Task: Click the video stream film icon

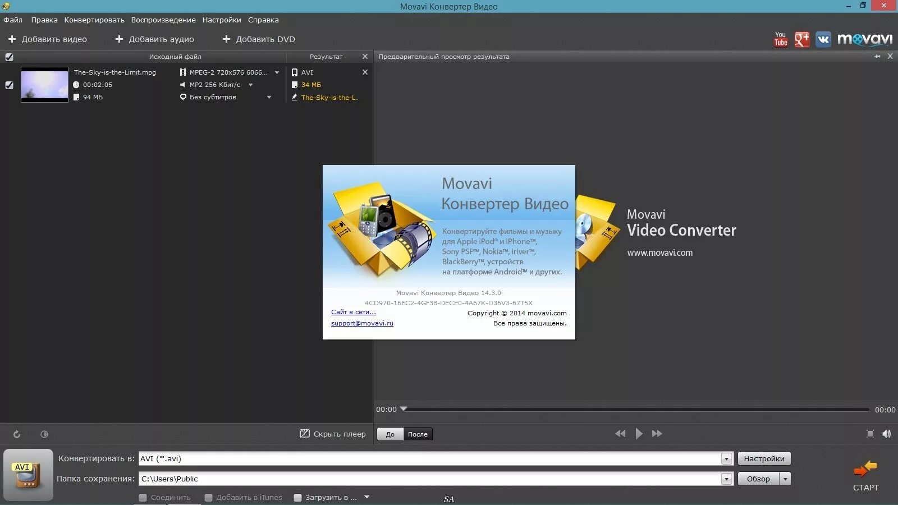Action: [x=183, y=72]
